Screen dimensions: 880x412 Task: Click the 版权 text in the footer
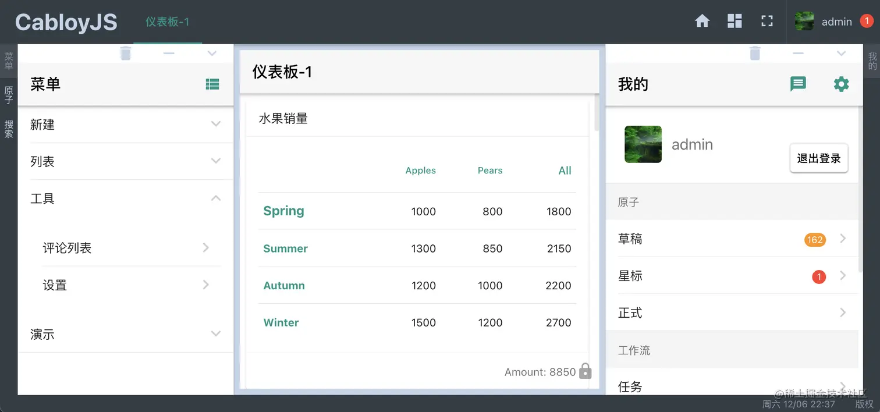point(864,404)
